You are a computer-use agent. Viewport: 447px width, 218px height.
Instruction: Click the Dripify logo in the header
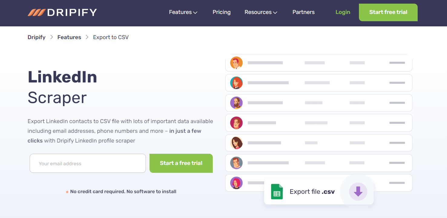click(x=62, y=12)
